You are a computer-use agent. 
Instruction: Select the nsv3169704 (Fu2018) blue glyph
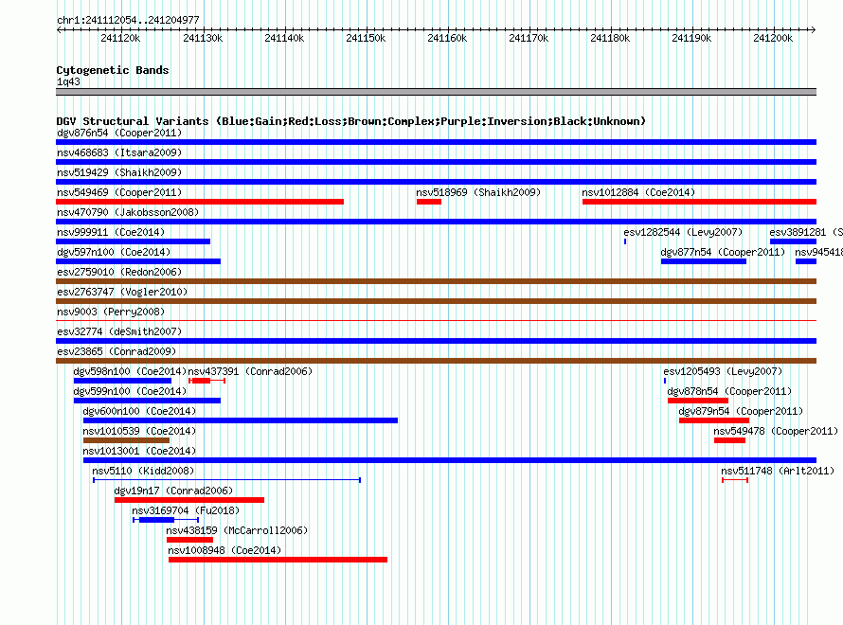click(x=166, y=520)
